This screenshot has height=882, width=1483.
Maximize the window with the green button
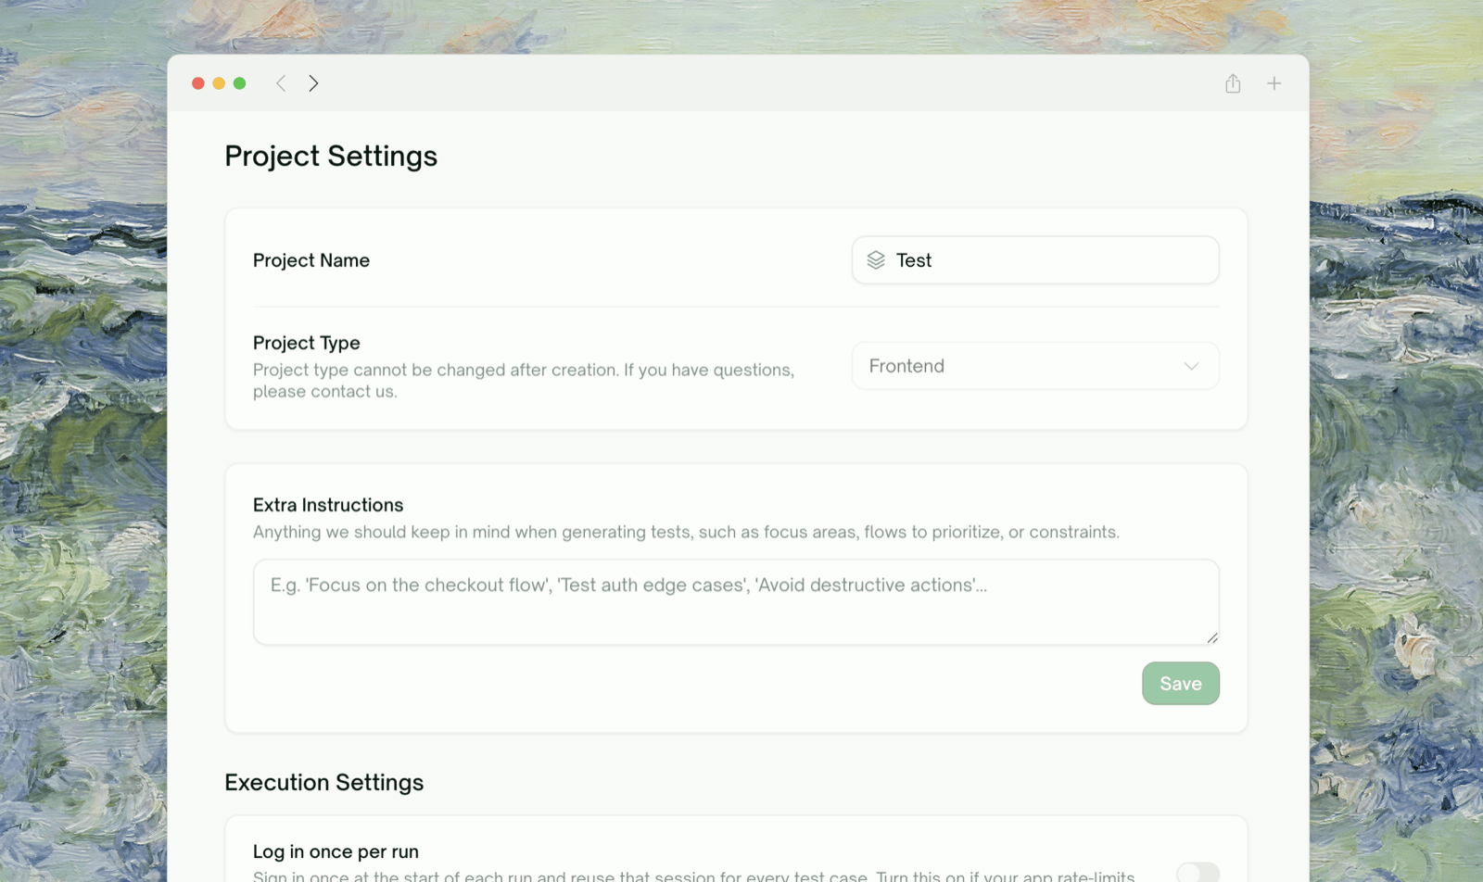pos(239,83)
